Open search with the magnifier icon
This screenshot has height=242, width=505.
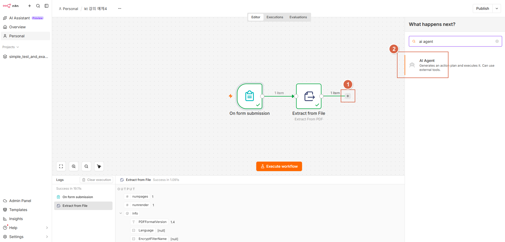(38, 6)
